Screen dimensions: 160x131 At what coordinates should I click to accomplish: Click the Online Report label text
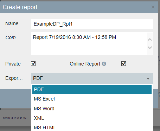[x=85, y=64]
